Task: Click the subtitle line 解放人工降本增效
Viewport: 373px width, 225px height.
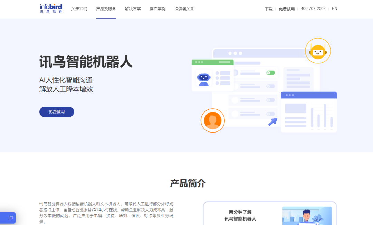Action: pos(66,89)
